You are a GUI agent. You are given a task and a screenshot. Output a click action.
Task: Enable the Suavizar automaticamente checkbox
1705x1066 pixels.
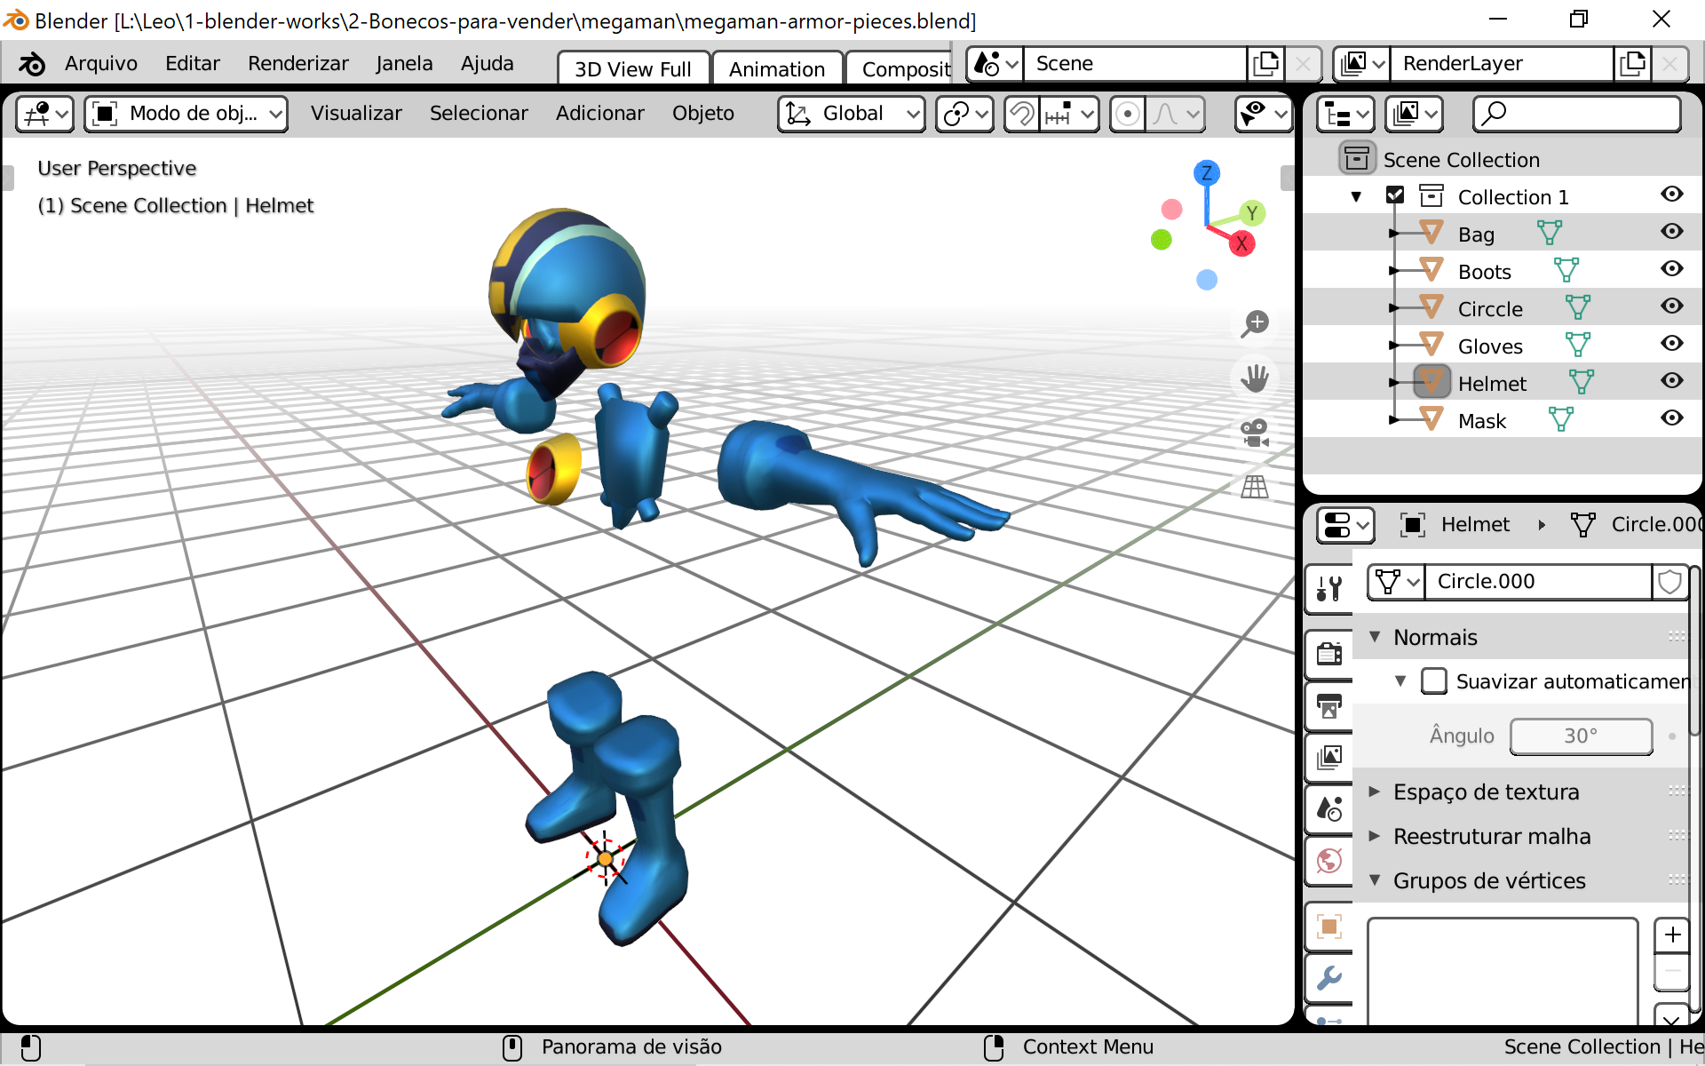[1434, 680]
